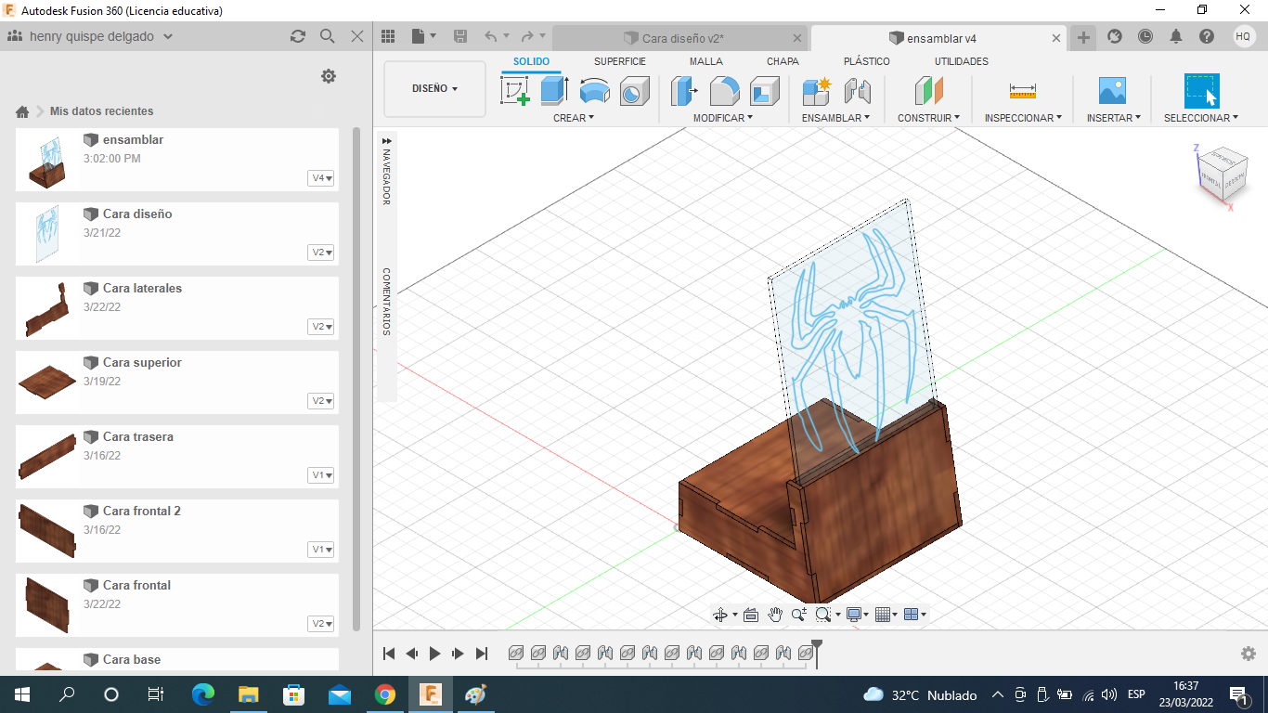The image size is (1268, 713).
Task: Play the timeline
Action: 434,654
